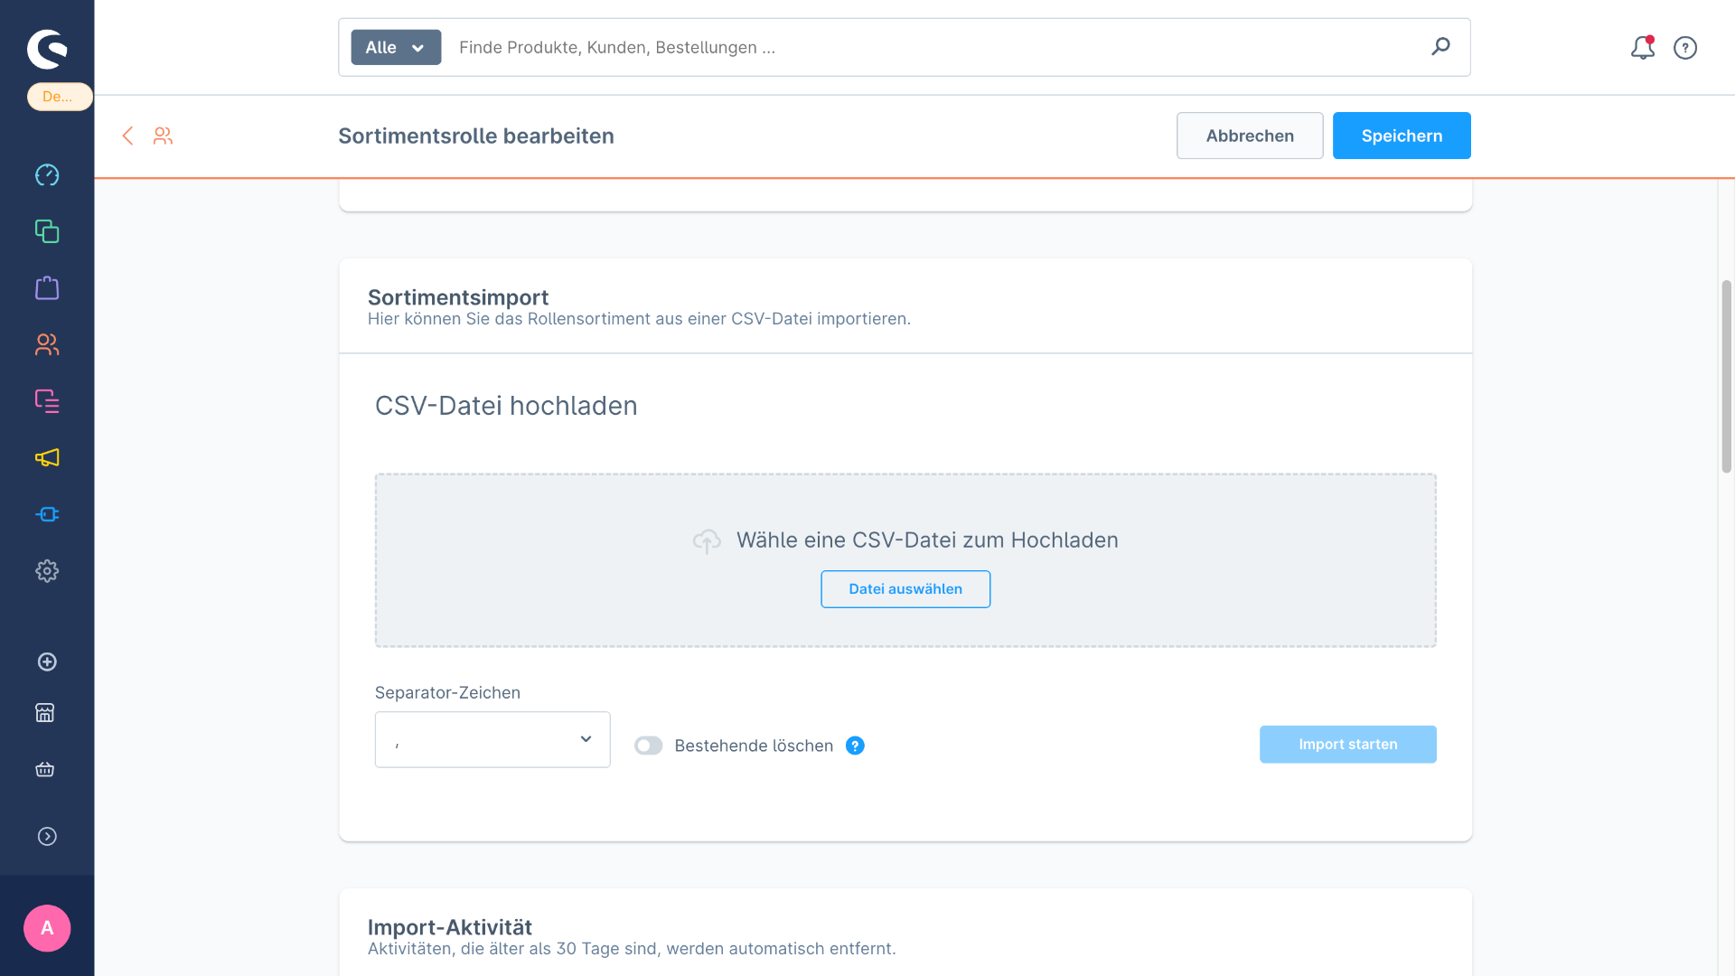The width and height of the screenshot is (1735, 976).
Task: Open the Content layout icon
Action: [47, 400]
